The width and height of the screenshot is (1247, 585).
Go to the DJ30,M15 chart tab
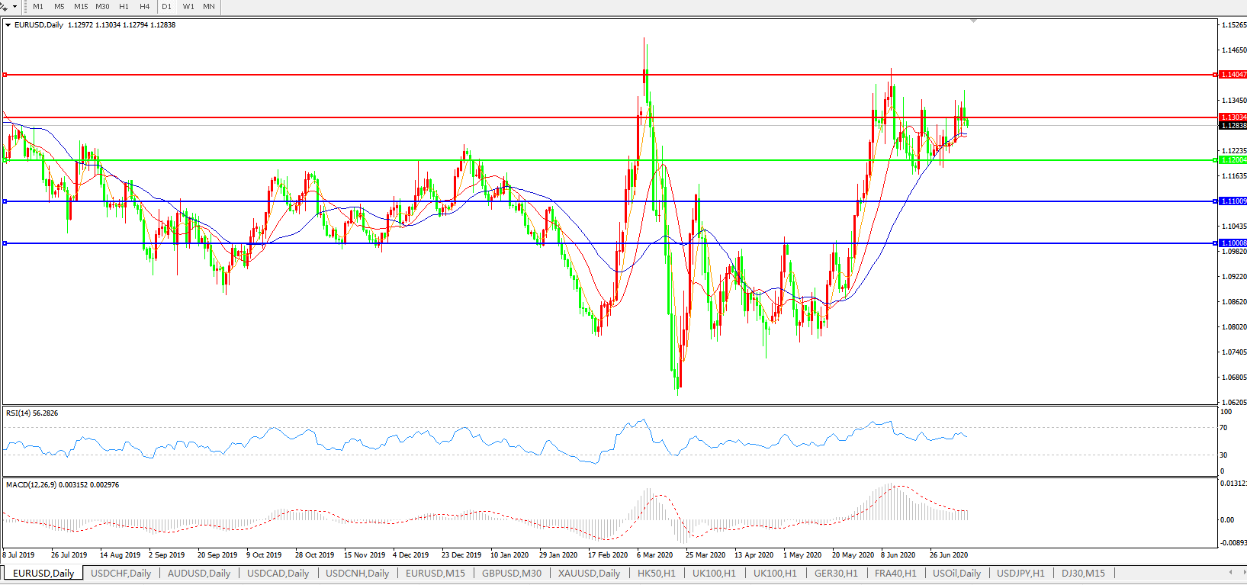(x=1083, y=574)
